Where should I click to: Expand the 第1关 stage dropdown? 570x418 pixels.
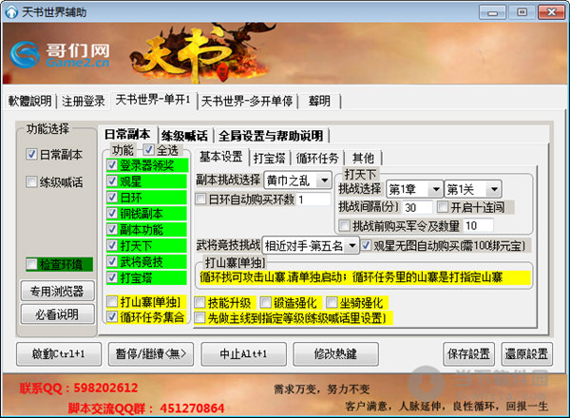point(472,189)
